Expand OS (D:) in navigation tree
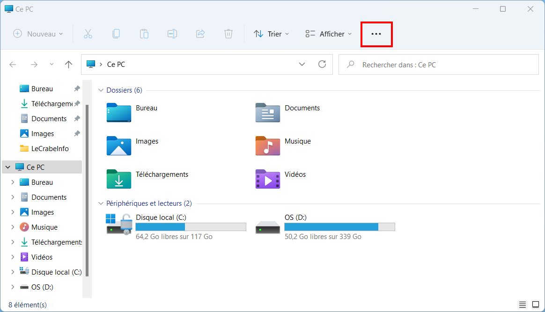The image size is (545, 312). [13, 287]
